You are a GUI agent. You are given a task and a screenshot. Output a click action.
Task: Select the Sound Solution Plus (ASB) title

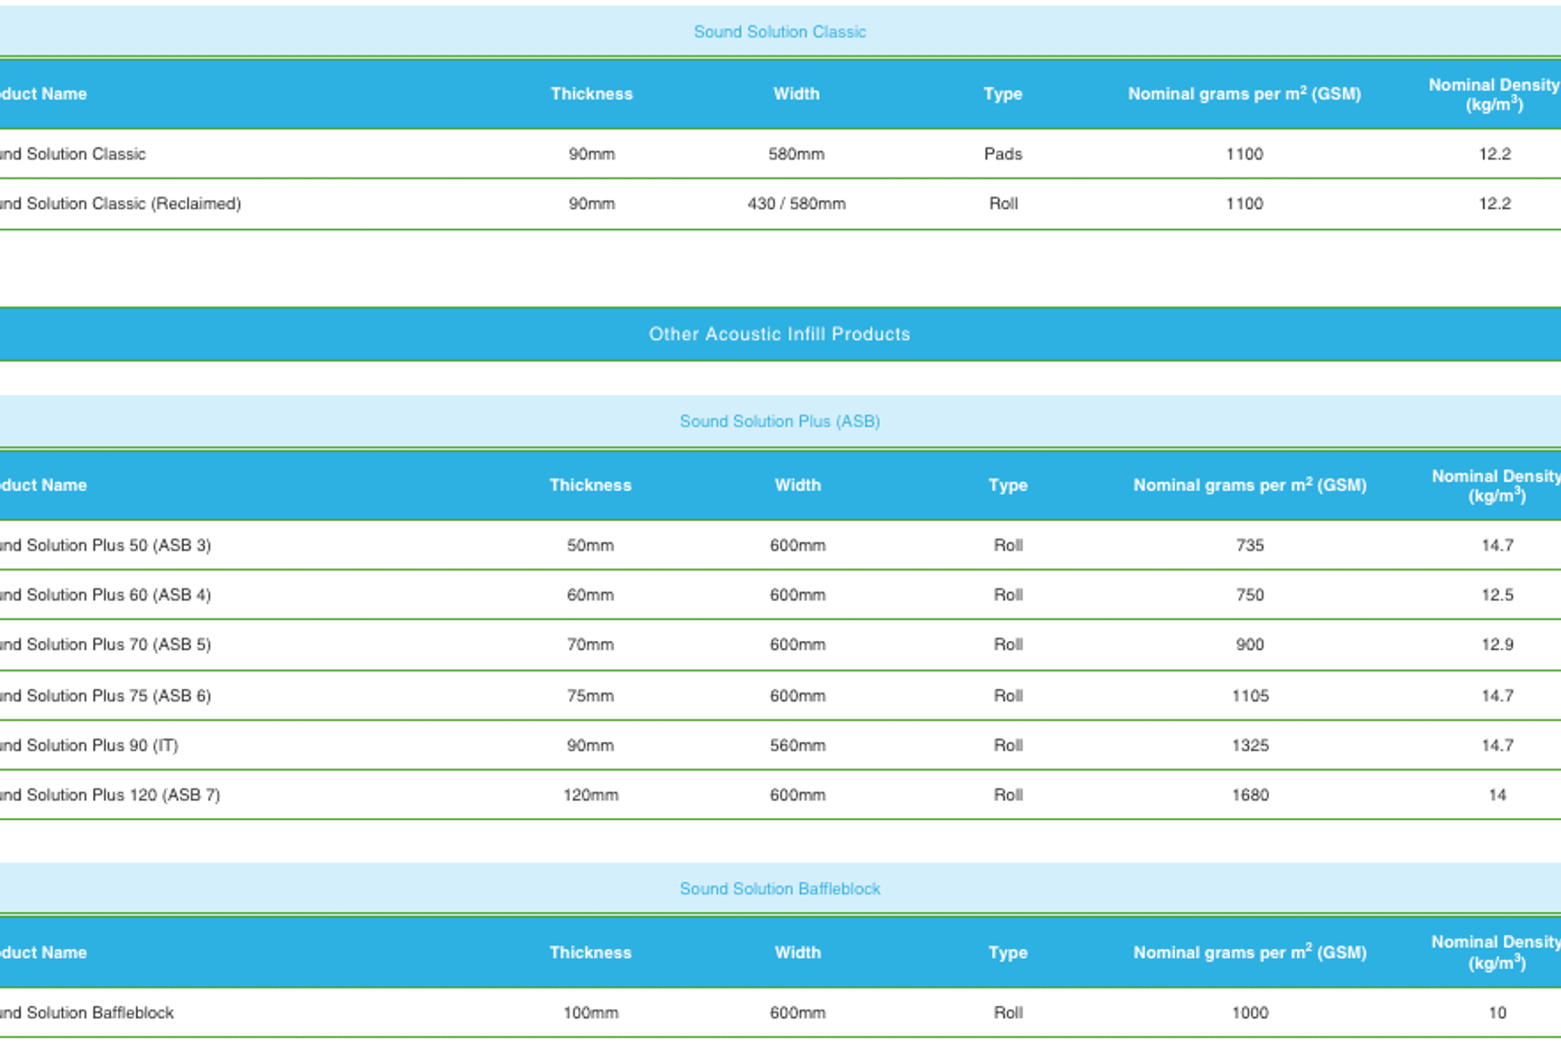[780, 422]
